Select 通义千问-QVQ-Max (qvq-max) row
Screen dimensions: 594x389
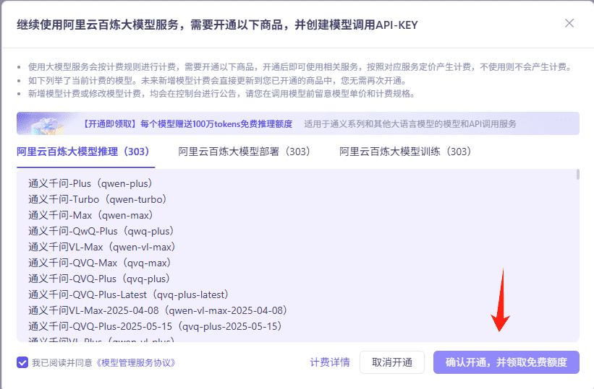[x=101, y=263]
